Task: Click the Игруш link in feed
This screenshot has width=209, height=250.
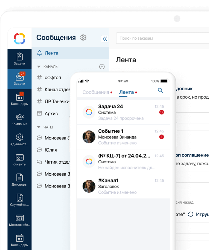Action: 203,214
